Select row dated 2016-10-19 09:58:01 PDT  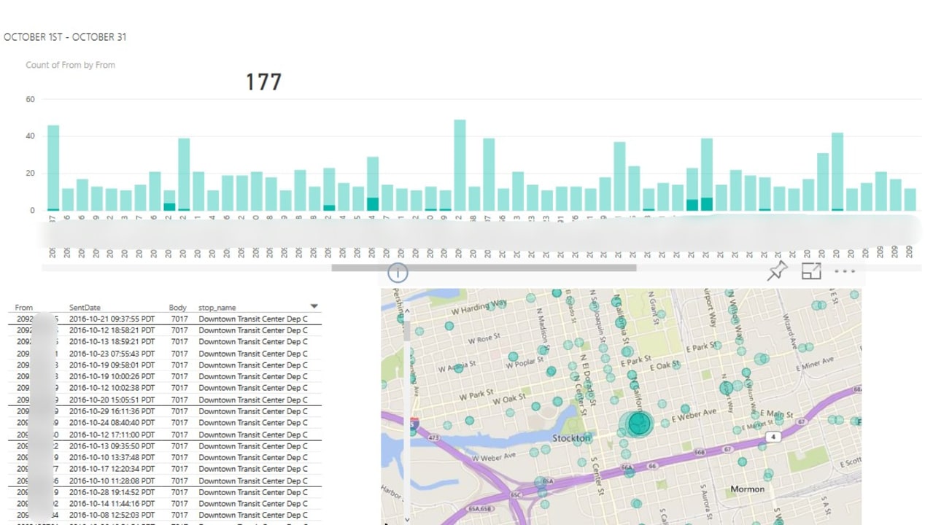pos(165,365)
